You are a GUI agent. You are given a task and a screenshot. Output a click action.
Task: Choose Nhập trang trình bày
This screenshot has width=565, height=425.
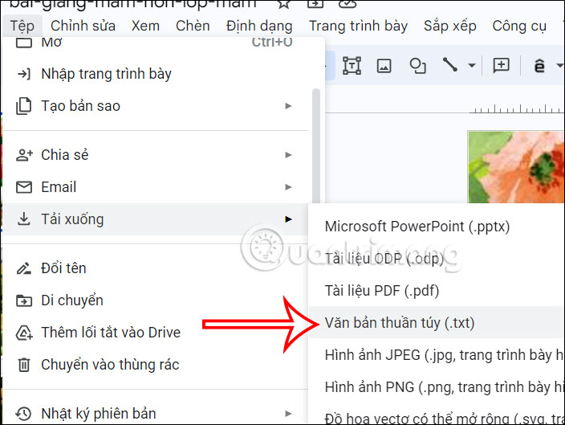pyautogui.click(x=156, y=74)
